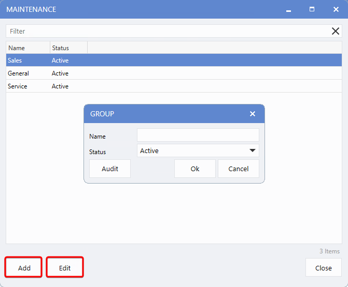Click into the Filter text field

tap(166, 31)
